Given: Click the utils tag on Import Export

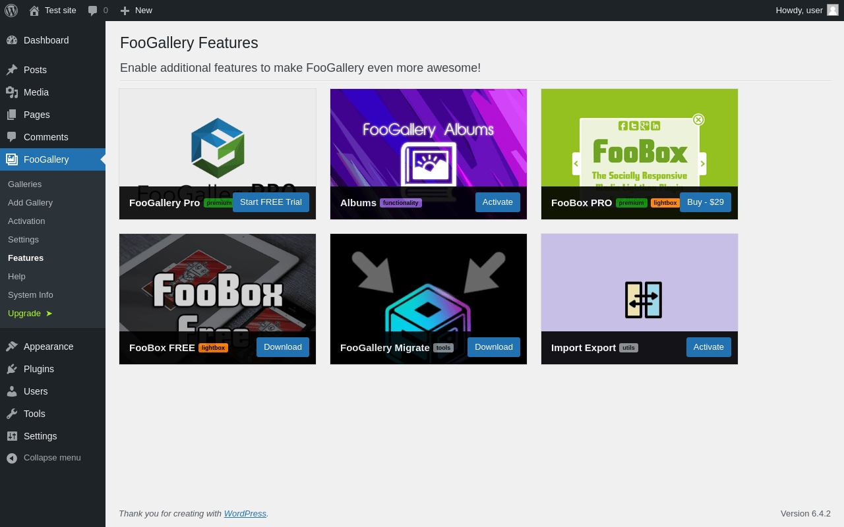Looking at the screenshot, I should (x=629, y=348).
